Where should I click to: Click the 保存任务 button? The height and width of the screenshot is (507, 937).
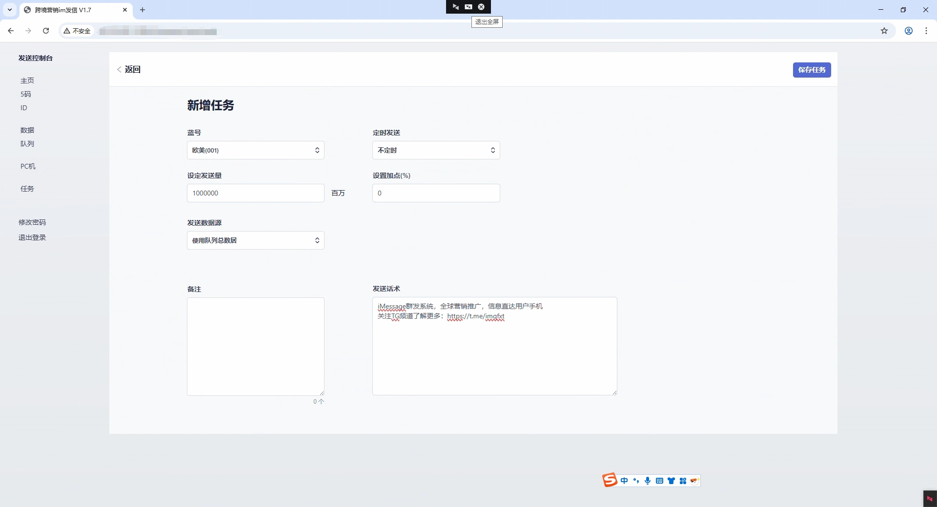point(812,70)
